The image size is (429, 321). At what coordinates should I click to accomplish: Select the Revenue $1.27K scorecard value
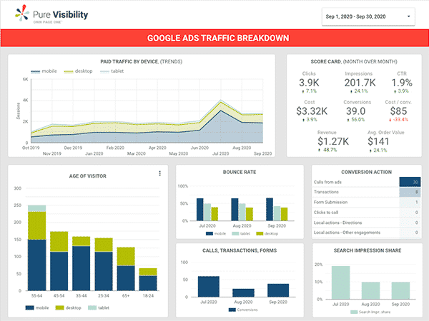pos(333,141)
